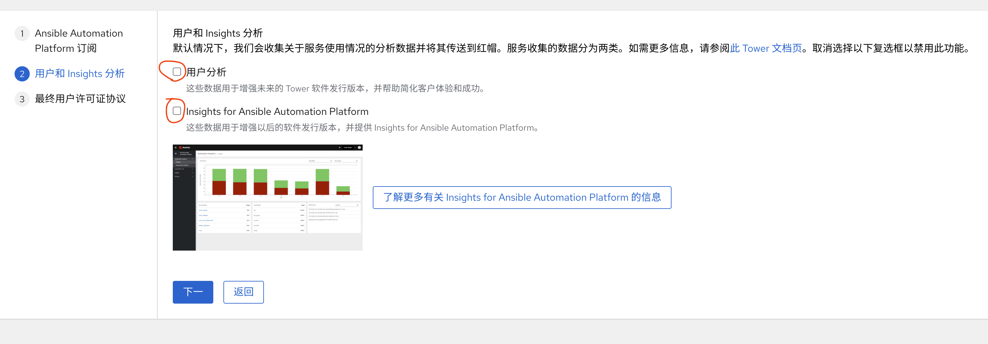Go to 最终用户许可证协议 step
This screenshot has width=988, height=344.
[80, 99]
